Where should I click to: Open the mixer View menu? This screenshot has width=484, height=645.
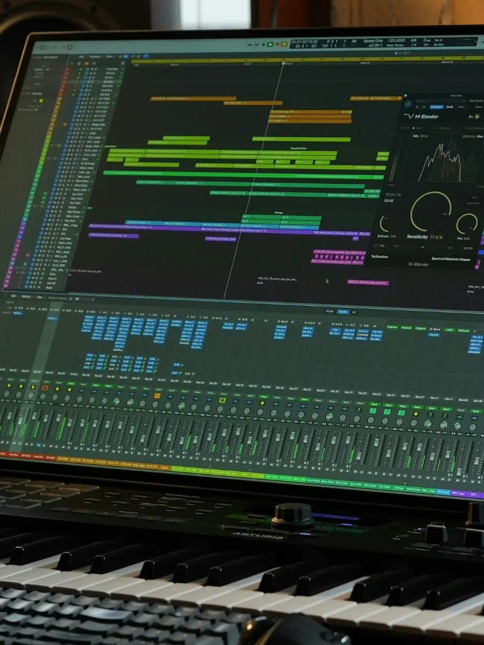(39, 297)
